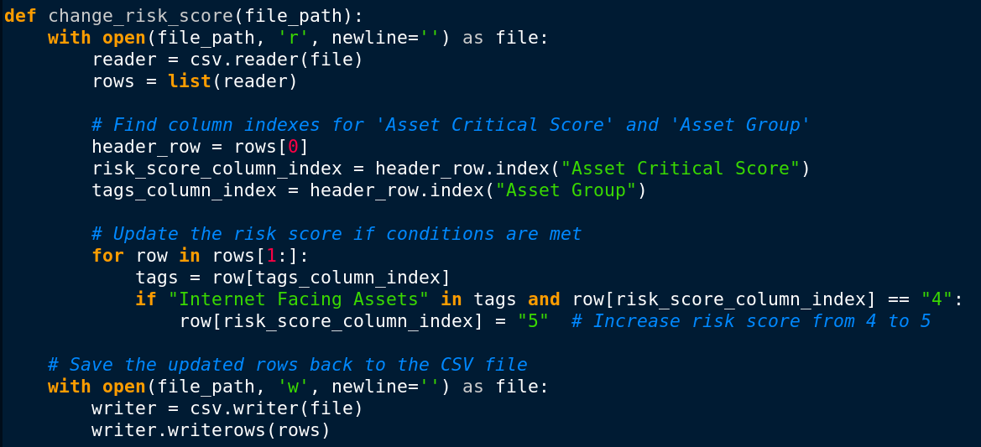Viewport: 981px width, 447px height.
Task: Click the "Internet Facing Assets" string
Action: coord(299,299)
